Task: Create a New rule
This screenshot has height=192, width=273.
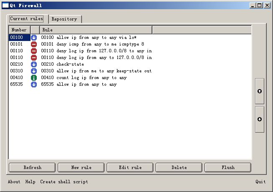Action: click(x=81, y=167)
